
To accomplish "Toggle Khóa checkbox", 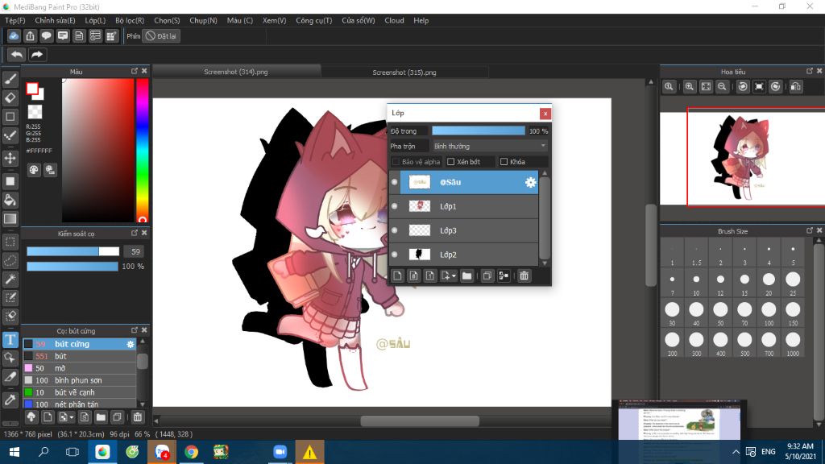I will (x=504, y=161).
